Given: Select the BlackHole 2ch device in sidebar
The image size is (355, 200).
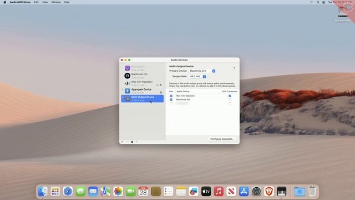Looking at the screenshot, I should pyautogui.click(x=142, y=76).
